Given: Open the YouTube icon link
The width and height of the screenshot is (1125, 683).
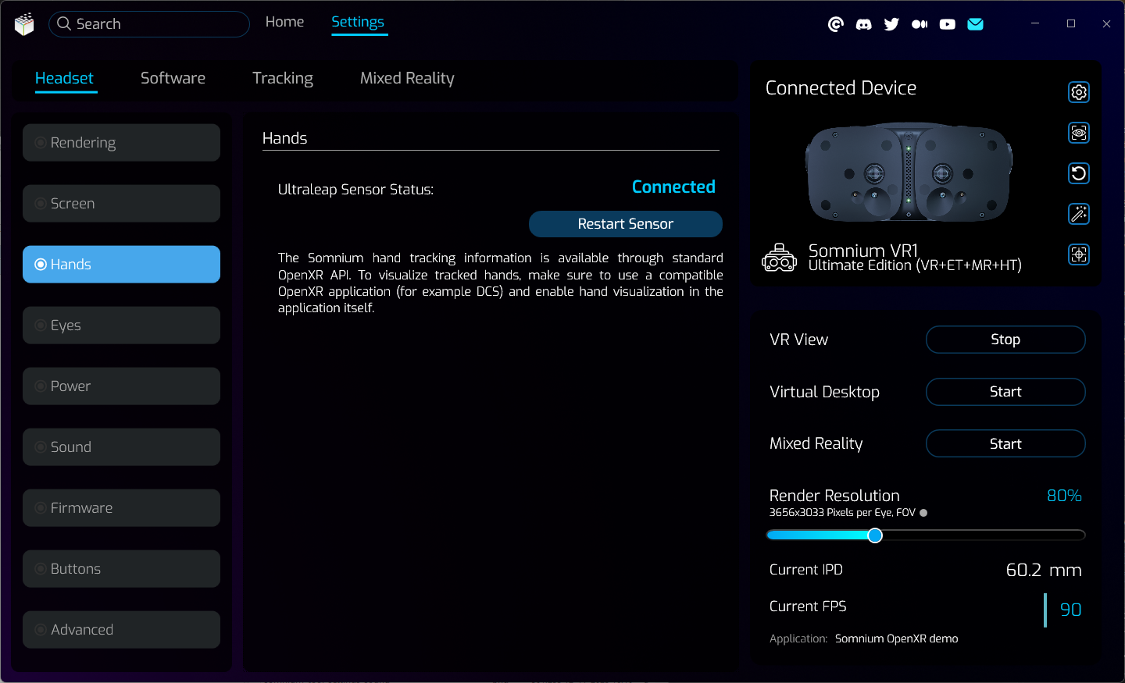Looking at the screenshot, I should pos(947,24).
